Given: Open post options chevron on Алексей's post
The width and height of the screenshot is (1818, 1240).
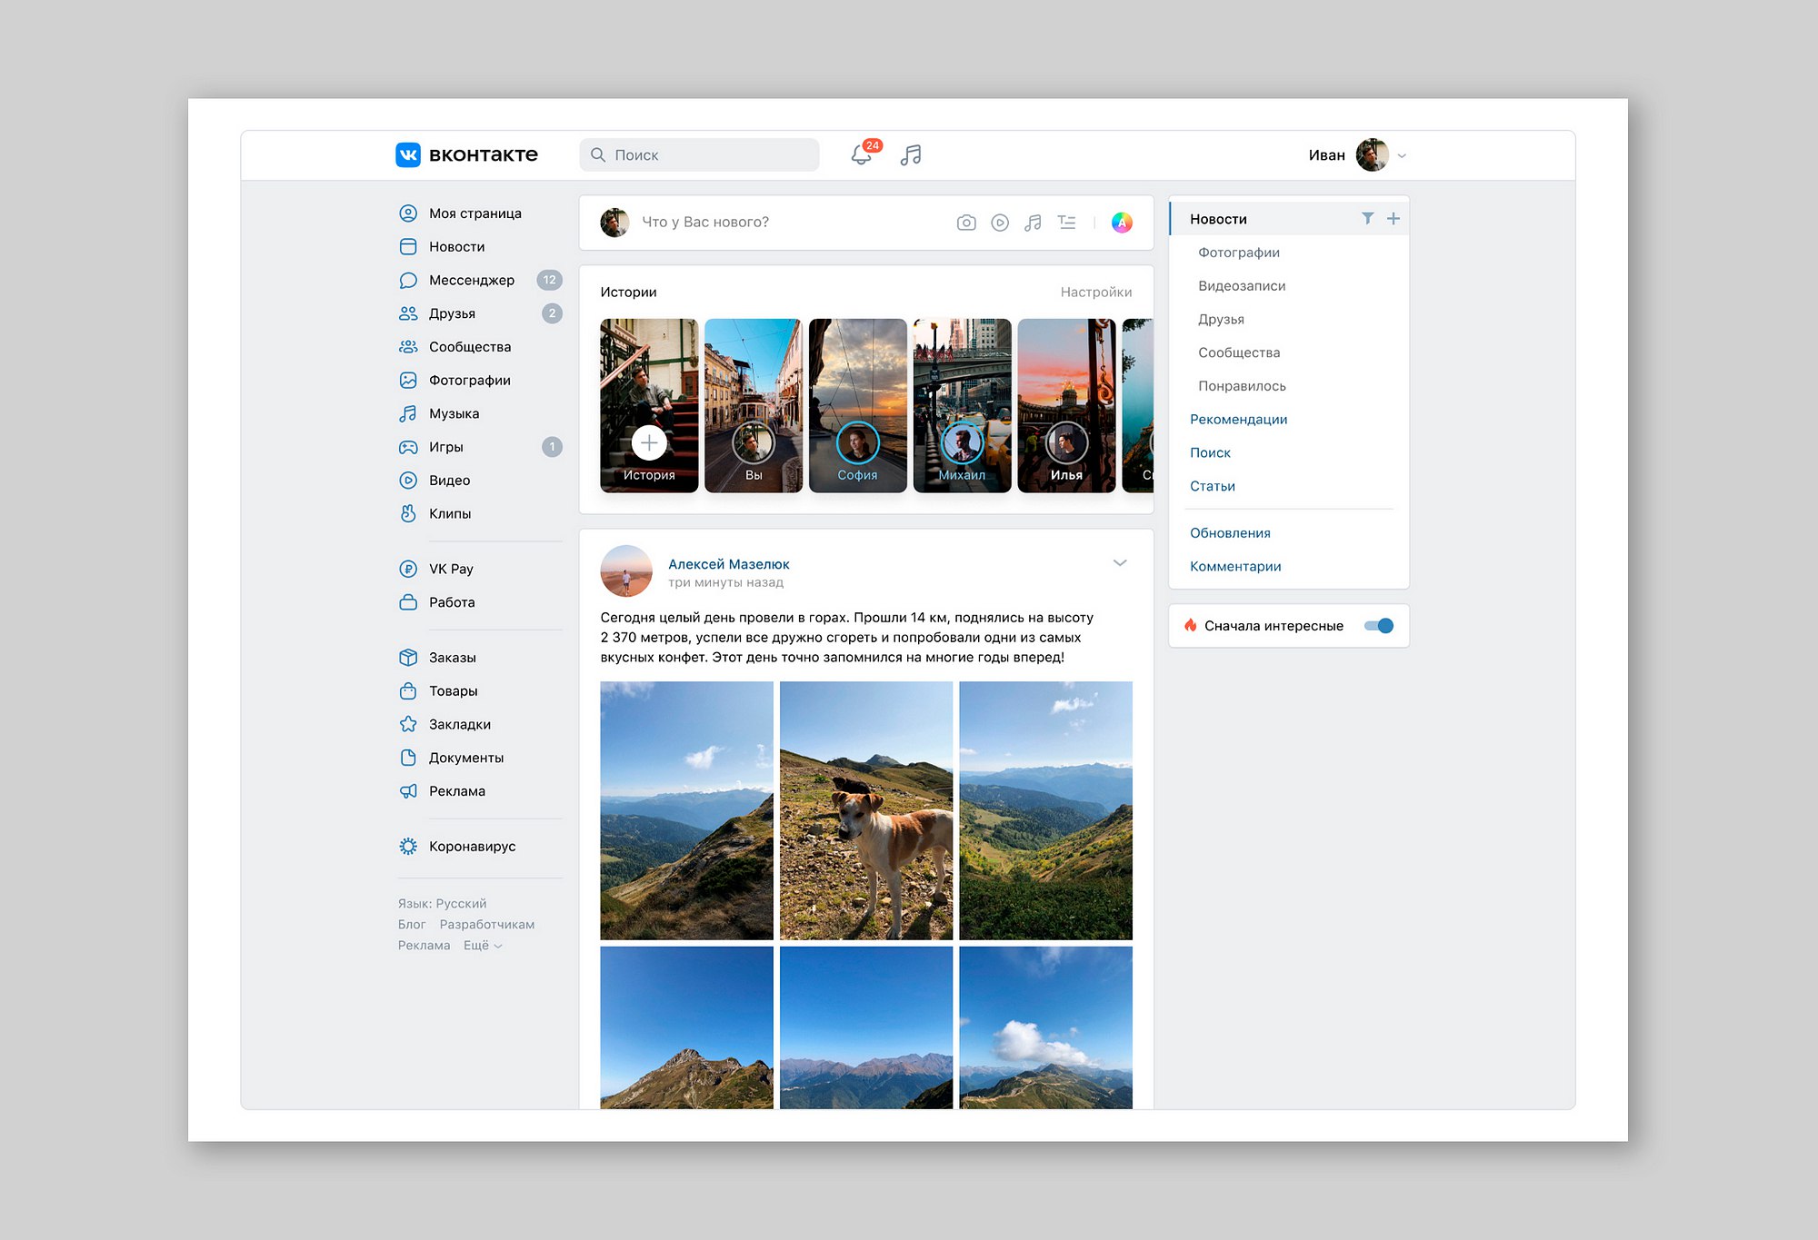Looking at the screenshot, I should click(x=1120, y=562).
